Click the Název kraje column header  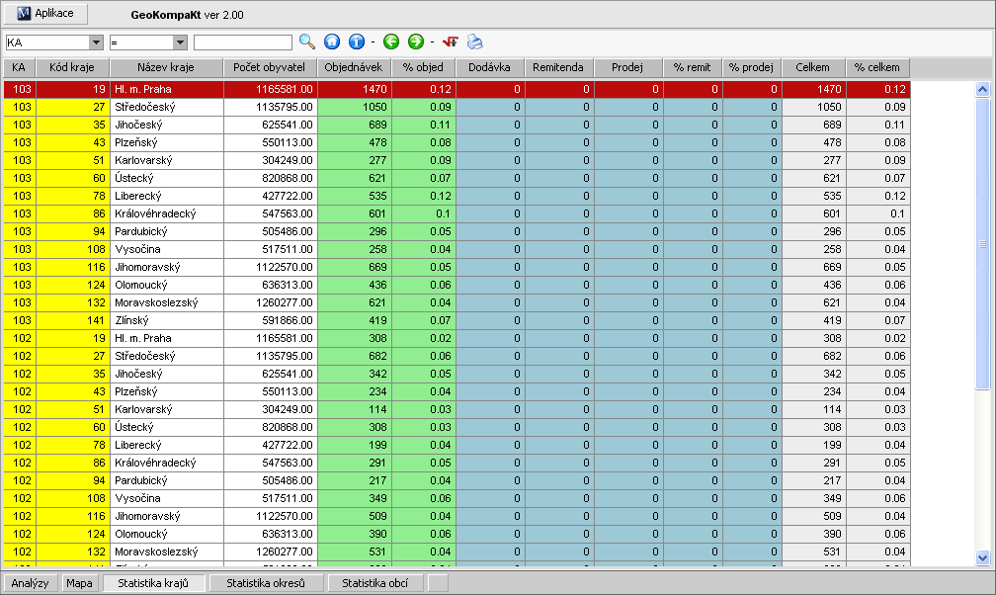point(166,67)
